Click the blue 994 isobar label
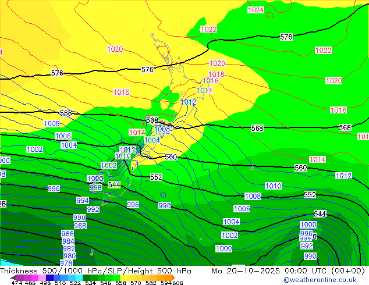The height and width of the screenshot is (285, 369). (83, 200)
